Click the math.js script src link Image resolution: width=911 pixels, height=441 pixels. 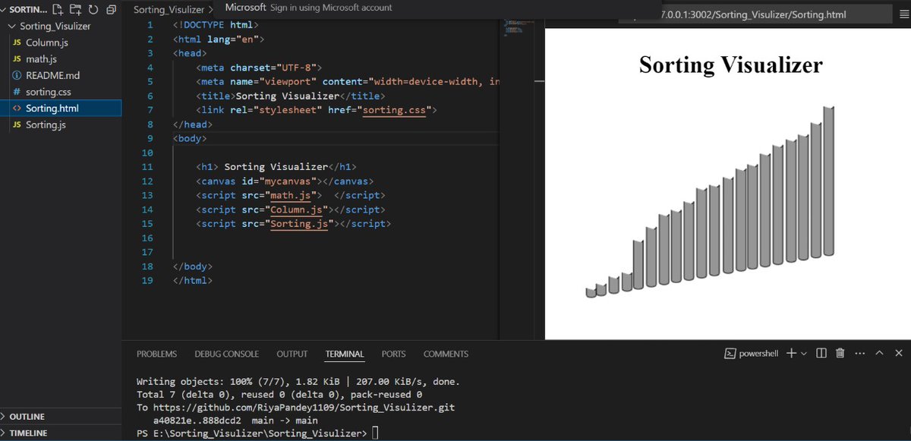click(x=291, y=195)
